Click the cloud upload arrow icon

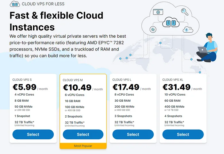(x=188, y=29)
